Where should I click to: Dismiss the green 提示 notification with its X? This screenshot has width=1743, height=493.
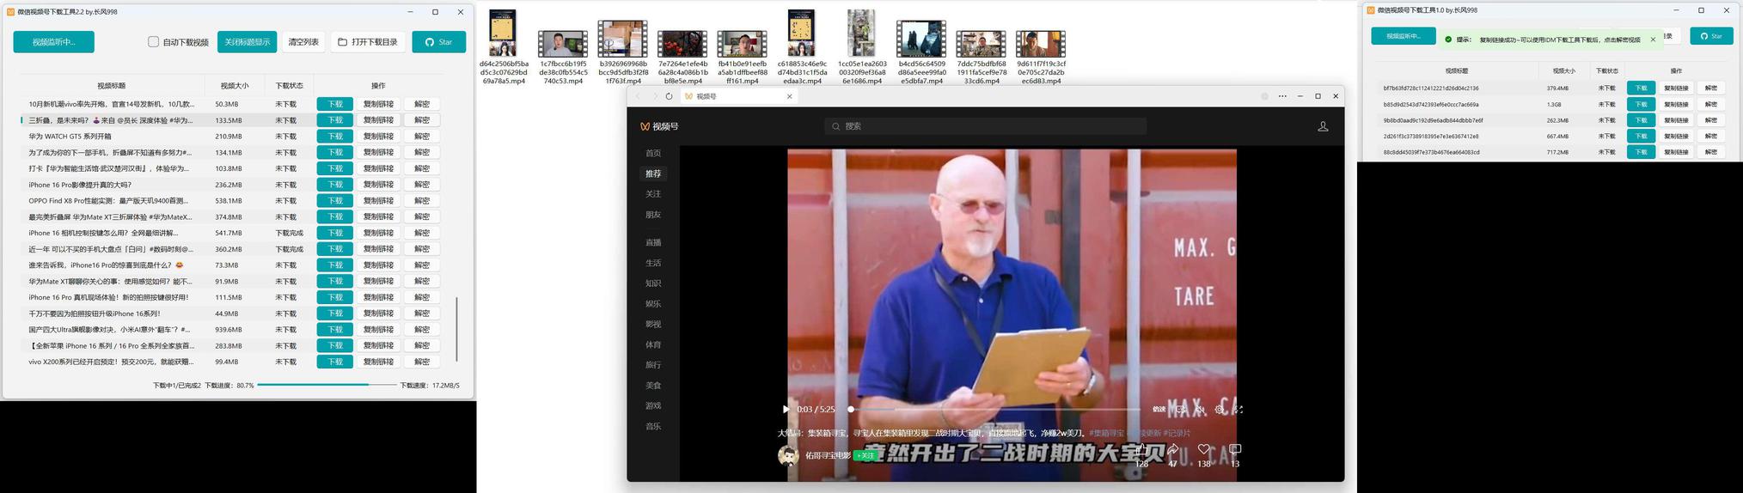tap(1653, 40)
